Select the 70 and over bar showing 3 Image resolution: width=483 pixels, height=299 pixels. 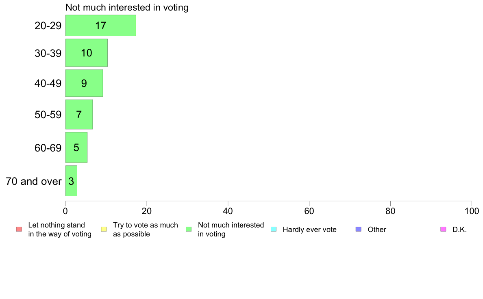click(71, 181)
